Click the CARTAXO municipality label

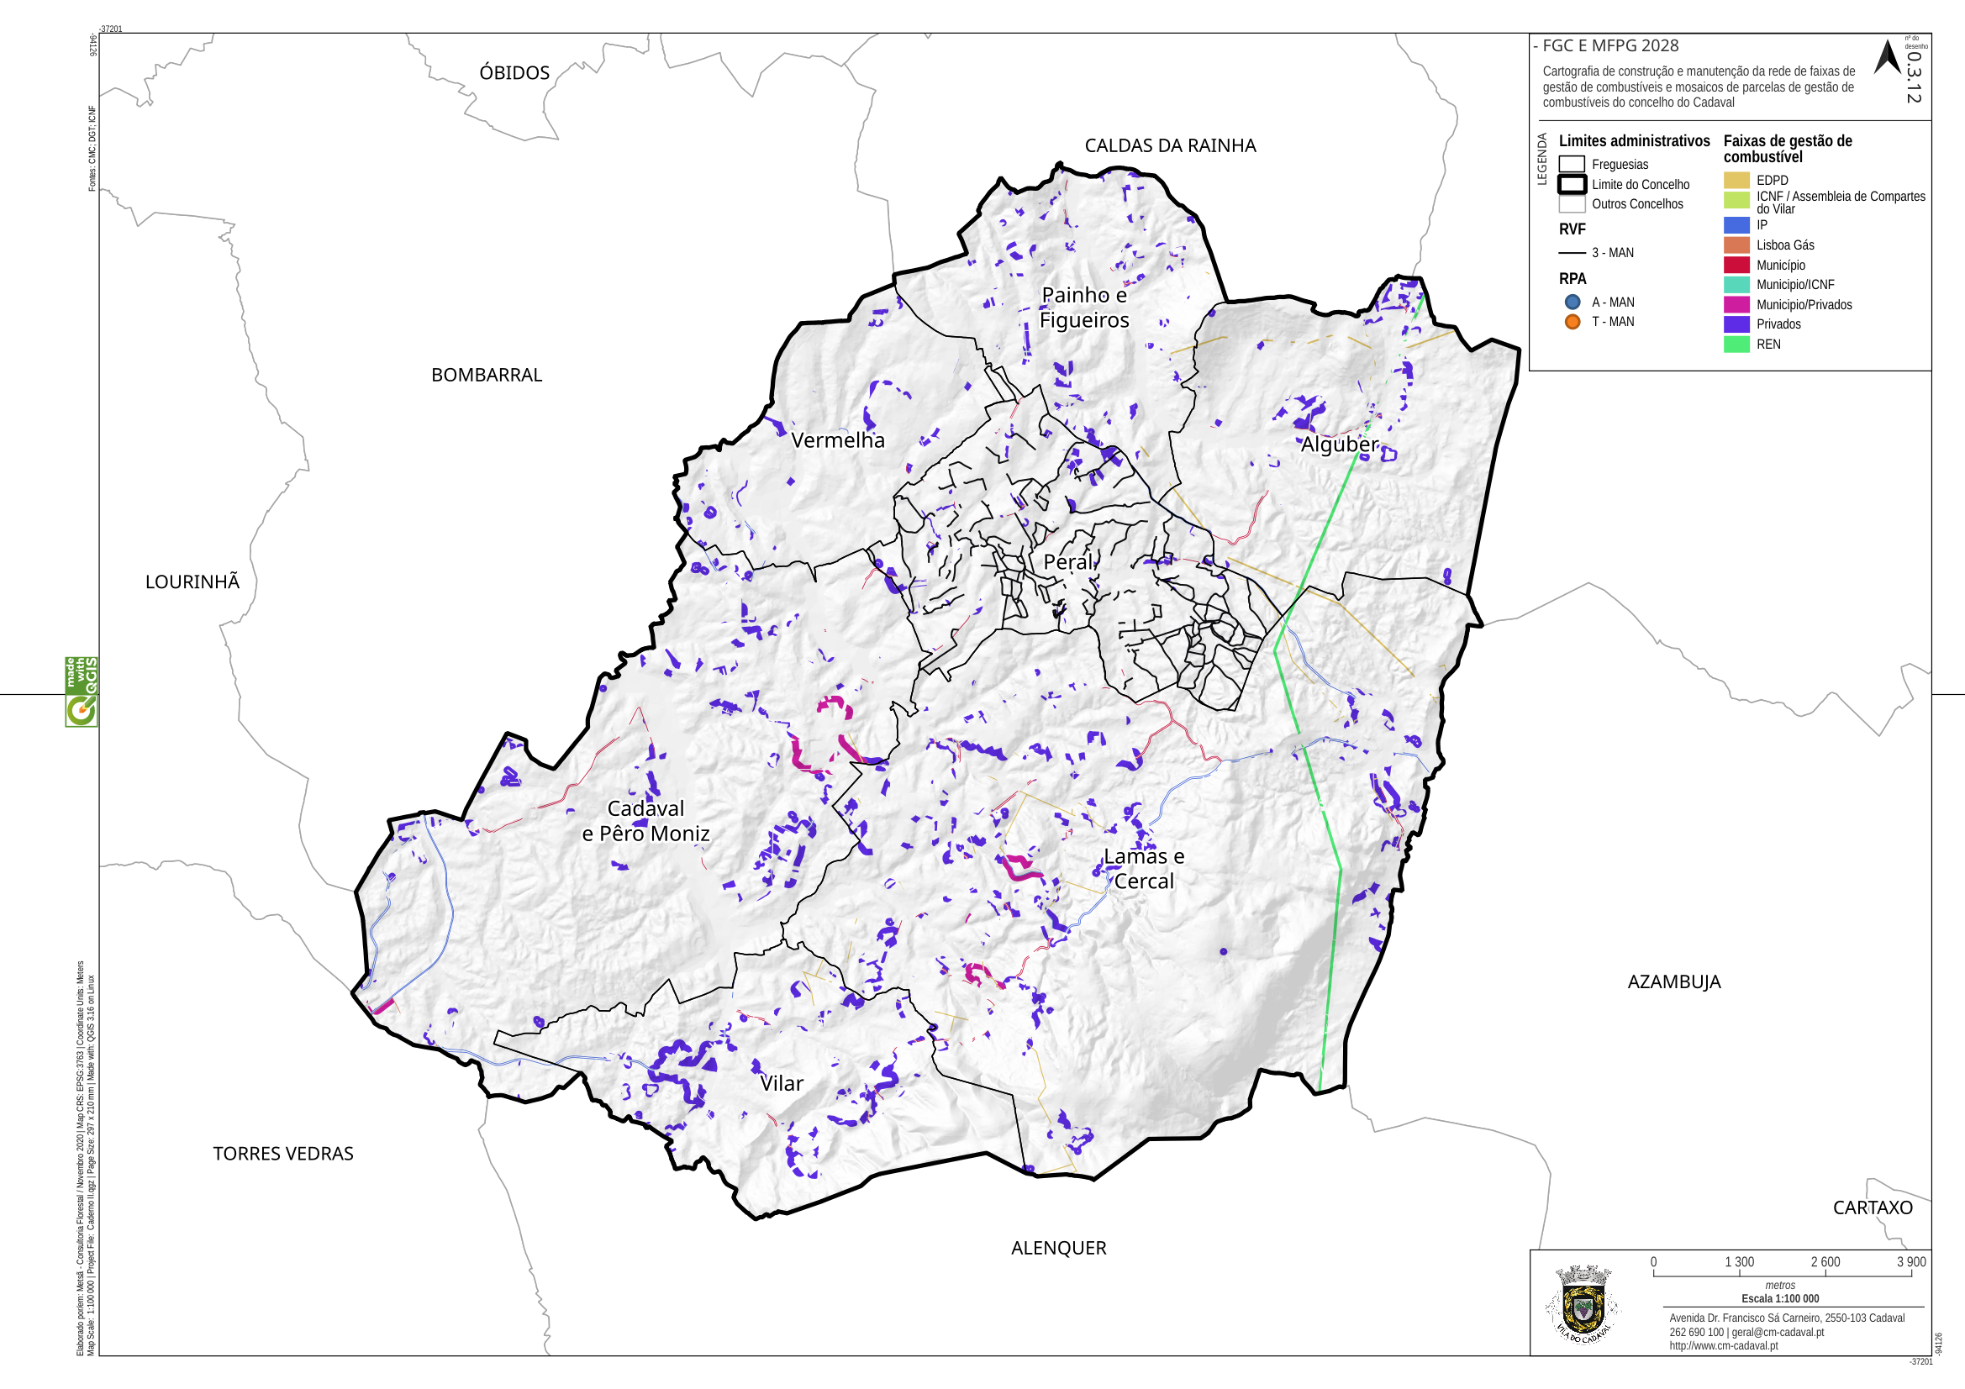(1872, 1207)
